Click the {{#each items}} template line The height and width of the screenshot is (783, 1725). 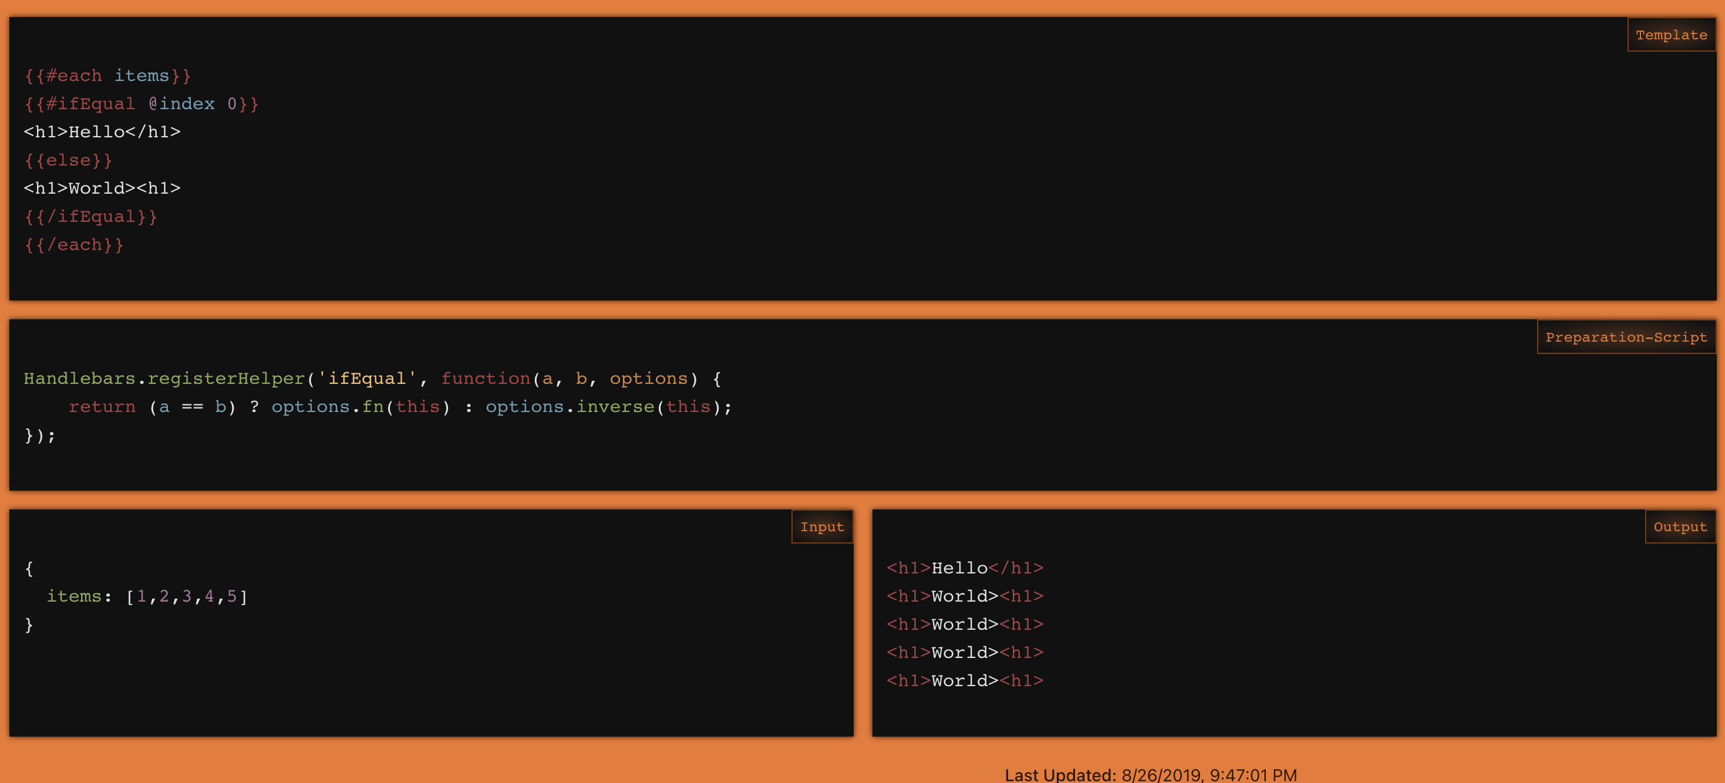click(108, 76)
